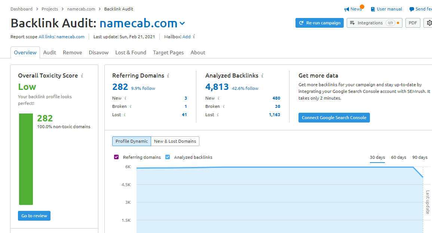The height and width of the screenshot is (233, 432).
Task: Uncheck the Referring domains checkbox
Action: (116, 157)
